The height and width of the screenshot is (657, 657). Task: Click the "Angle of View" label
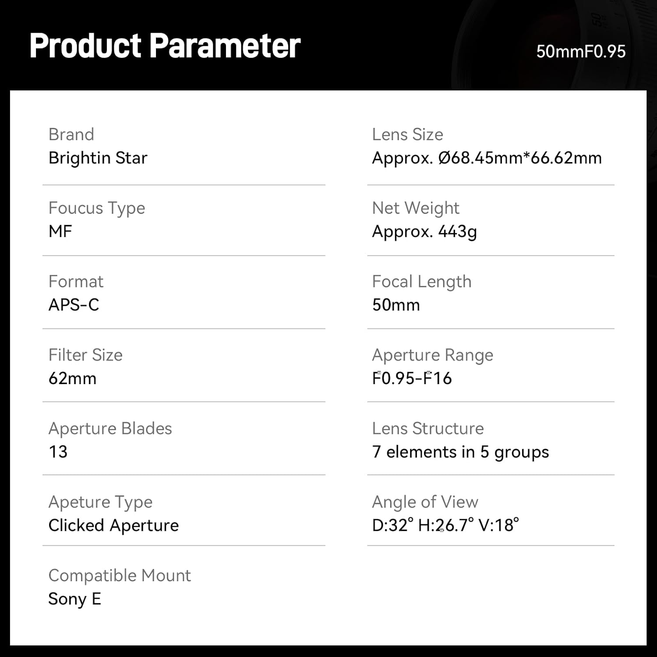(x=425, y=502)
